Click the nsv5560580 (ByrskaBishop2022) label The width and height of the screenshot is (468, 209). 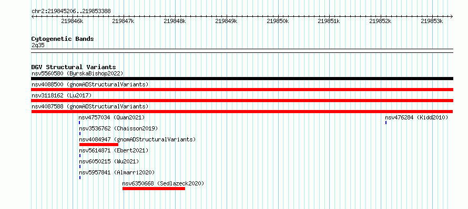pyautogui.click(x=77, y=73)
